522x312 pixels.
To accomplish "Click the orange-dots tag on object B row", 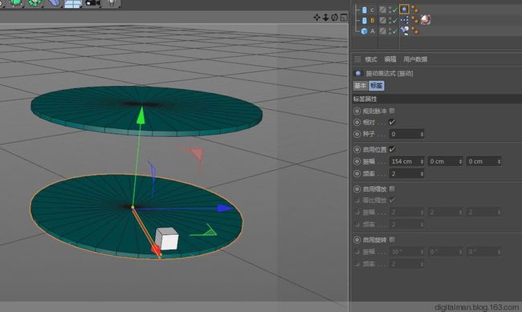I will pos(414,20).
